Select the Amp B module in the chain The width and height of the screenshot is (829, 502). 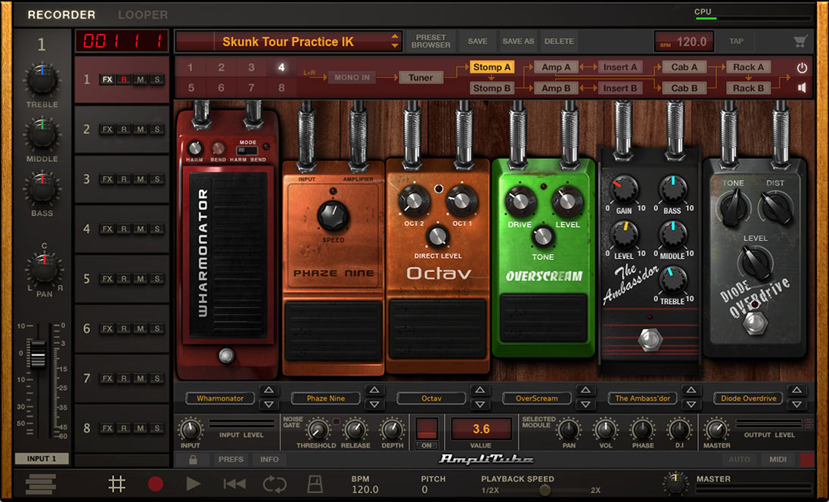click(557, 88)
